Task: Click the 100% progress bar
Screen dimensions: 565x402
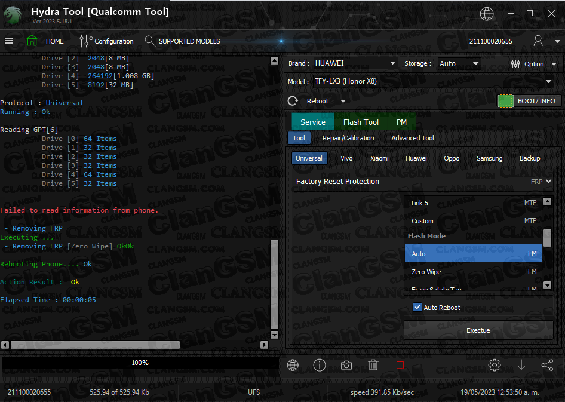Action: [x=140, y=363]
